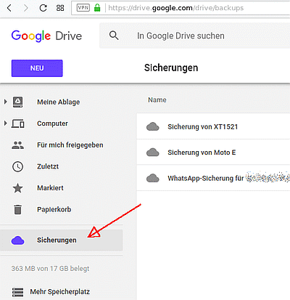Click the Meine Ablage drive icon
Screen dimensions: 290x300
coord(18,102)
